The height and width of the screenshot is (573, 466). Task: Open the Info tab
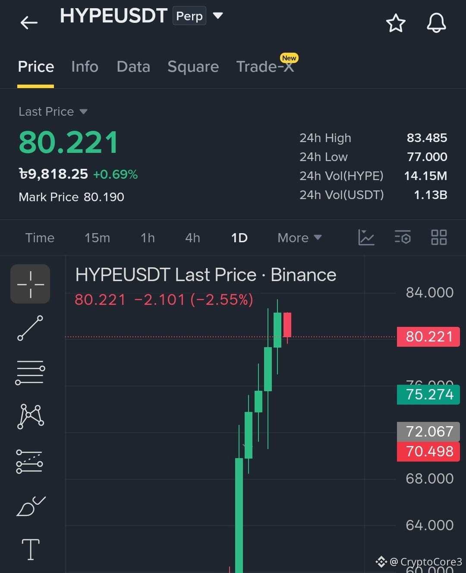pos(85,66)
